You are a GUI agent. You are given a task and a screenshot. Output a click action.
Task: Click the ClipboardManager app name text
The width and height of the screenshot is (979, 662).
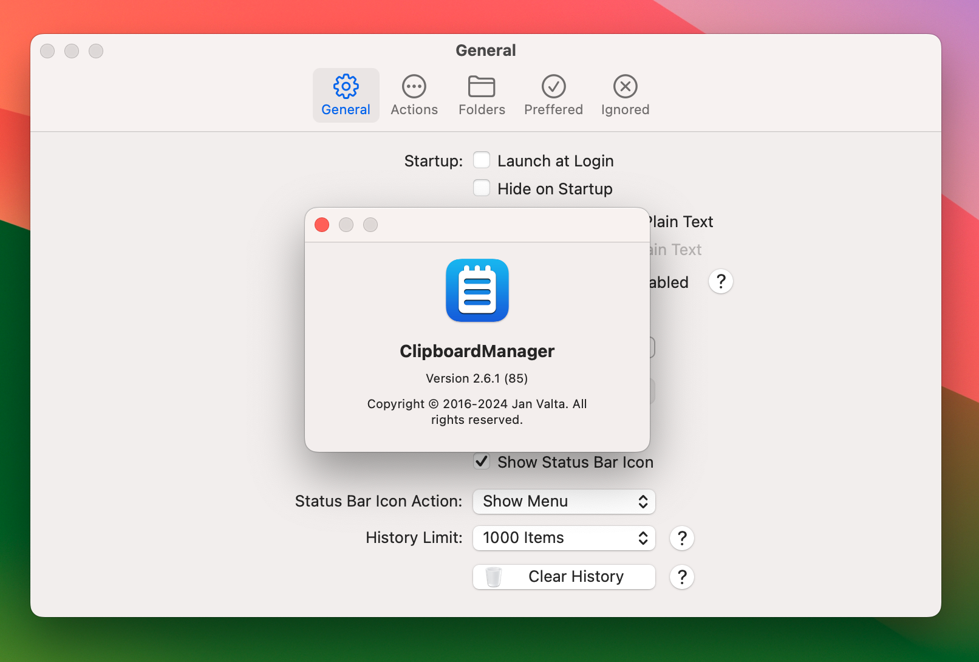pos(477,351)
